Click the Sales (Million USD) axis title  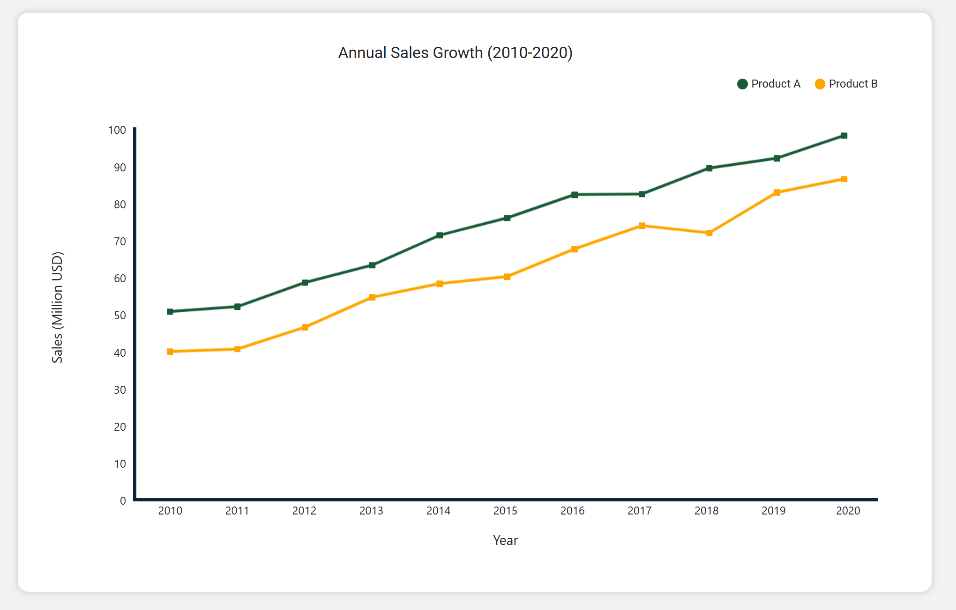point(57,307)
